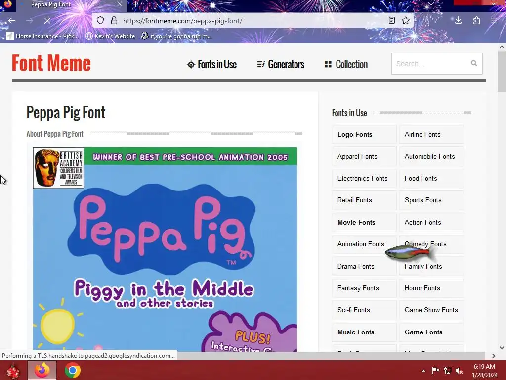Open Automobile Fonts category
This screenshot has height=380, width=506.
pyautogui.click(x=431, y=156)
